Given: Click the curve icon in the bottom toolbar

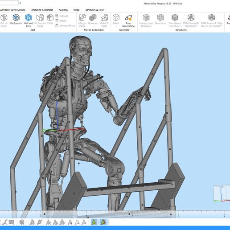Looking at the screenshot, I should click(x=5, y=222).
